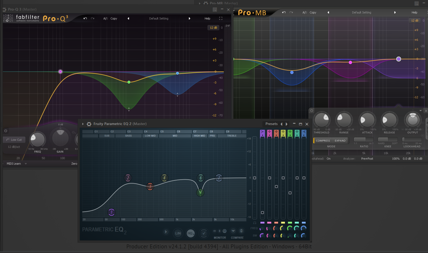Undo last change in Pro-MB
428x253 pixels.
coord(284,12)
